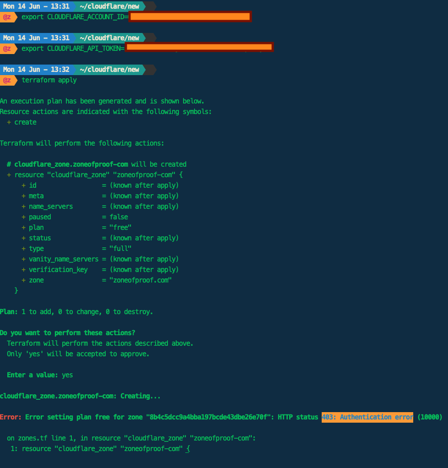The width and height of the screenshot is (448, 468).
Task: Click the 'name_servers' attribute row
Action: click(x=100, y=206)
